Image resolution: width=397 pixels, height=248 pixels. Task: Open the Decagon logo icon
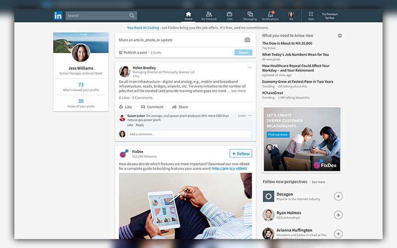(x=268, y=196)
